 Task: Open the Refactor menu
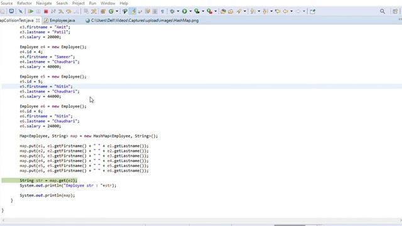pyautogui.click(x=24, y=3)
